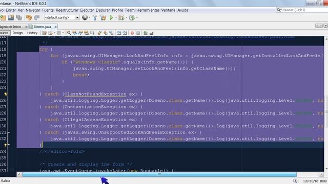The image size is (328, 184).
Task: Open the dropdown arrow beside Profile Project
Action: coord(137,18)
